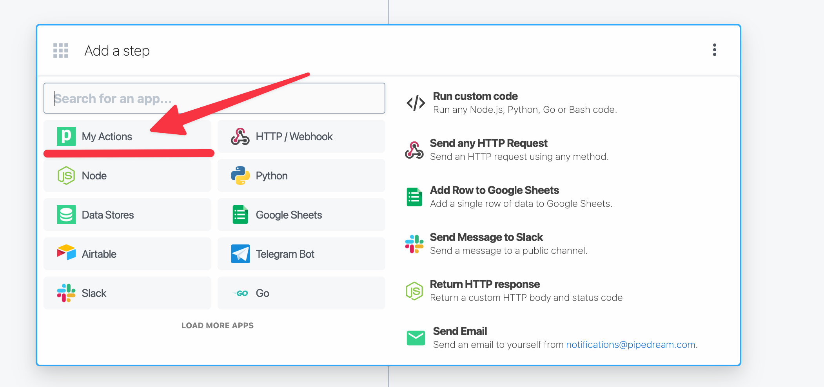
Task: Select the My Actions app tile
Action: 127,136
